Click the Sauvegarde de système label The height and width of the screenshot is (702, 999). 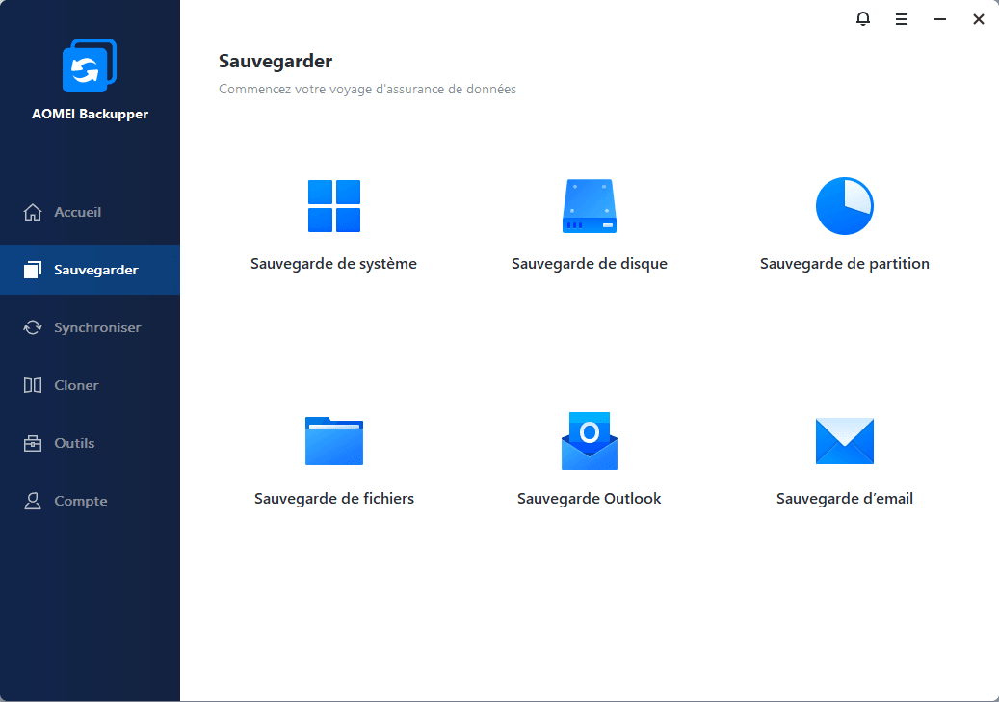(x=333, y=264)
